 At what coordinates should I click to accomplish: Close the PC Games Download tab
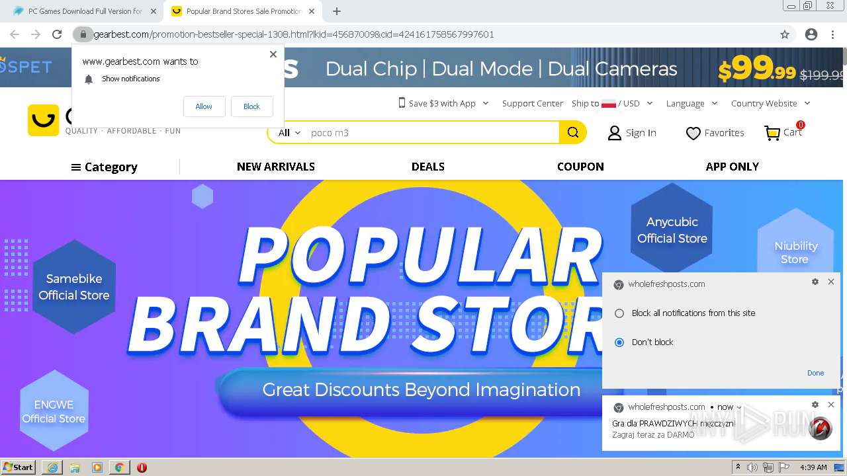point(153,11)
